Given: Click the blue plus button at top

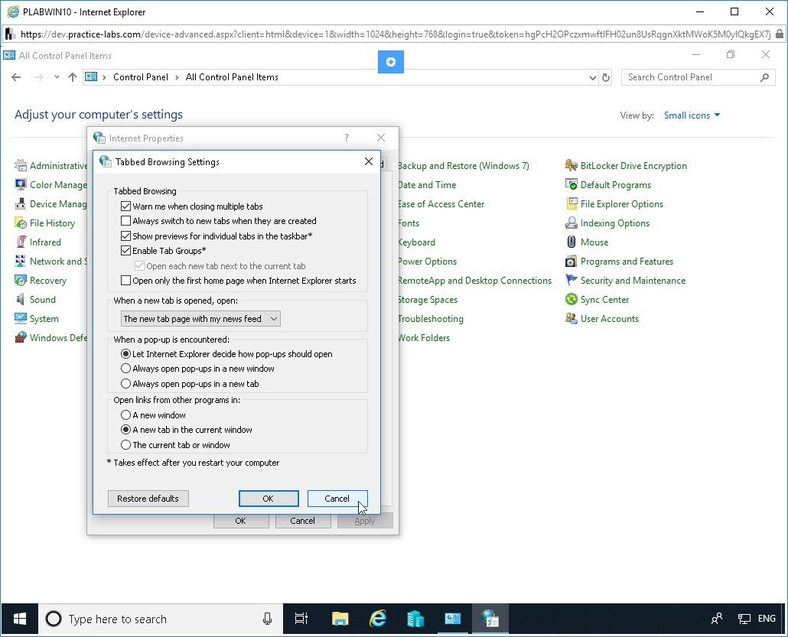Looking at the screenshot, I should [390, 62].
